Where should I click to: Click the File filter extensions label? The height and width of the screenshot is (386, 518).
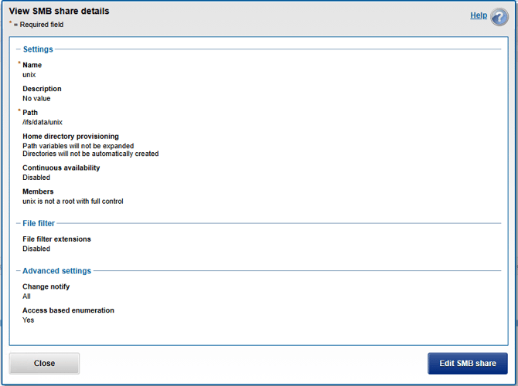(56, 239)
